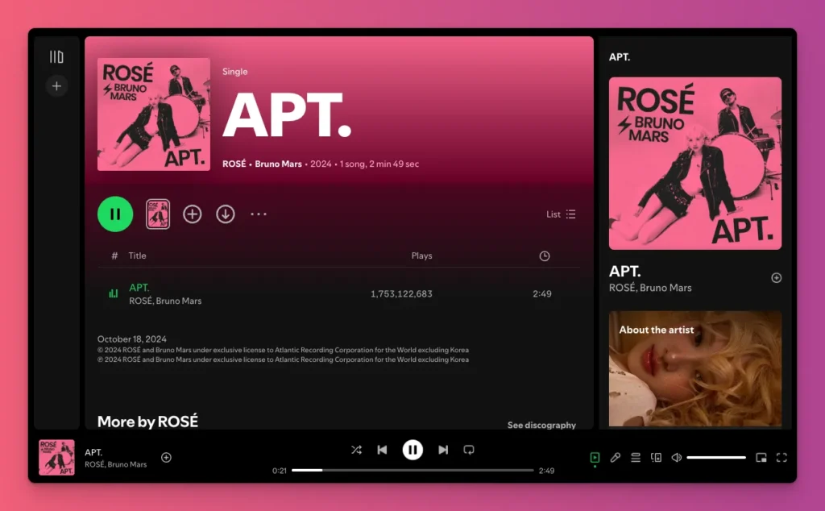Viewport: 825px width, 511px height.
Task: Click the # column header
Action: pos(114,255)
